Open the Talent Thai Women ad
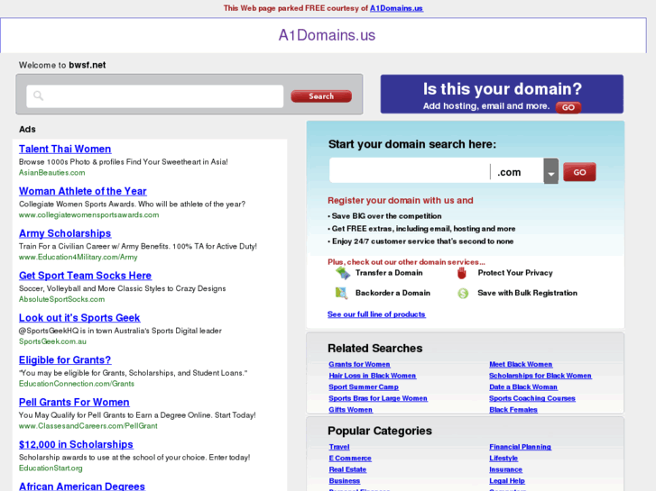656x491 pixels. tap(65, 149)
